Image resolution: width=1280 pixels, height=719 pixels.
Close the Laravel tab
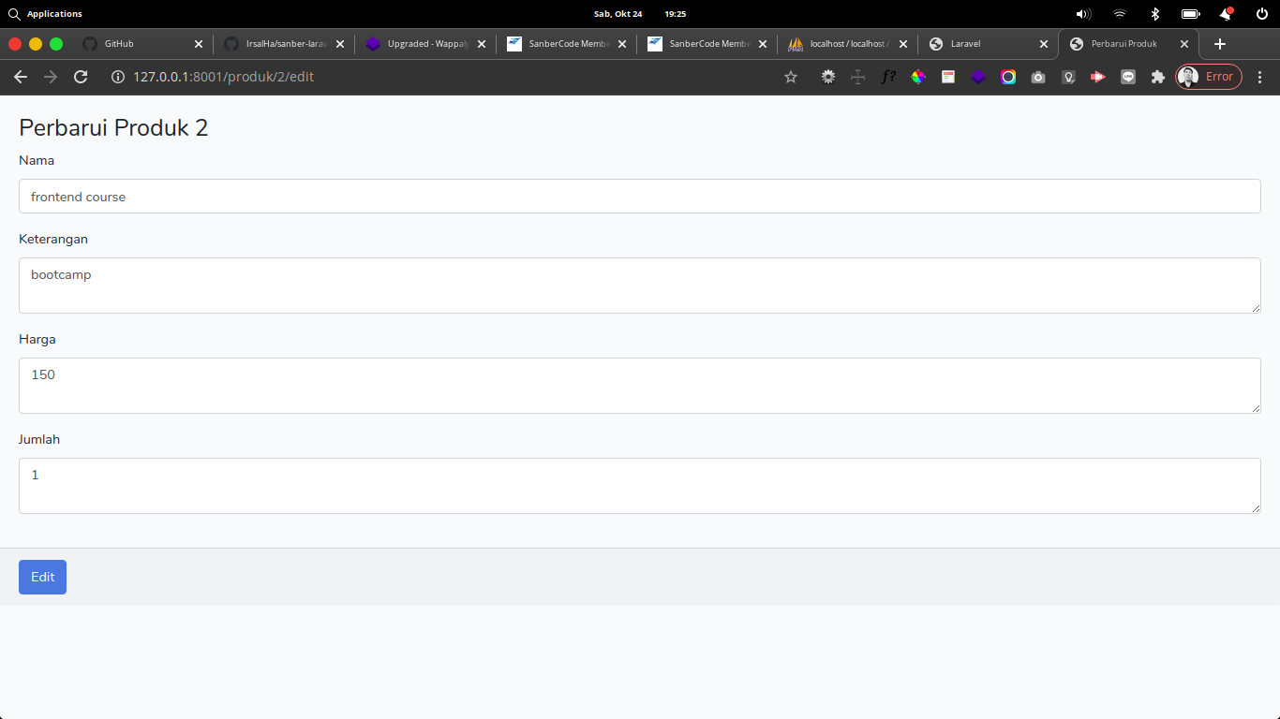point(1043,44)
